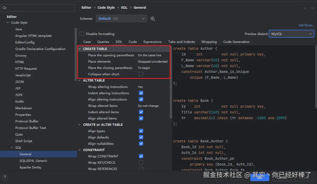317x184 pixels.
Task: Toggle Align types checkbox
Action: point(141,131)
